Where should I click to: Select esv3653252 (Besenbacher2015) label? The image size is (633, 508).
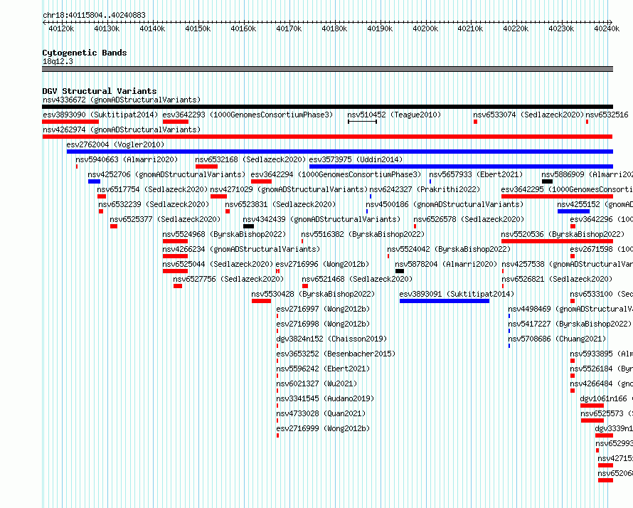click(x=336, y=354)
